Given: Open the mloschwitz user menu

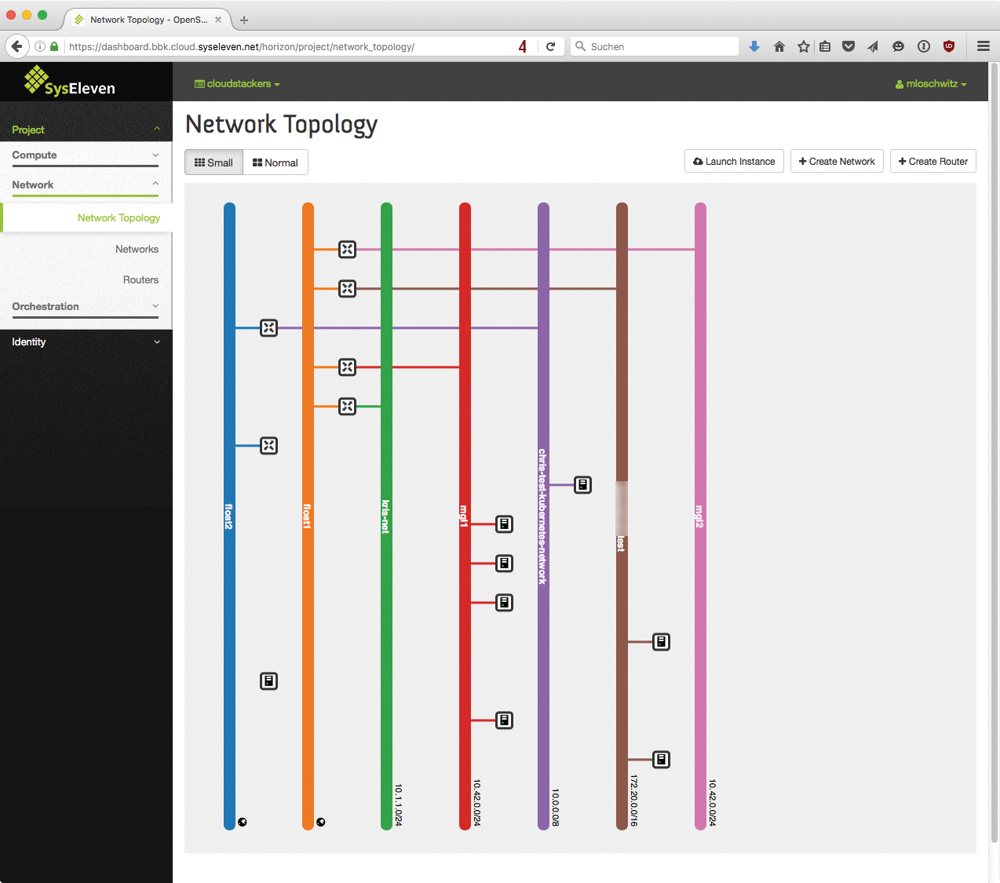Looking at the screenshot, I should coord(930,83).
